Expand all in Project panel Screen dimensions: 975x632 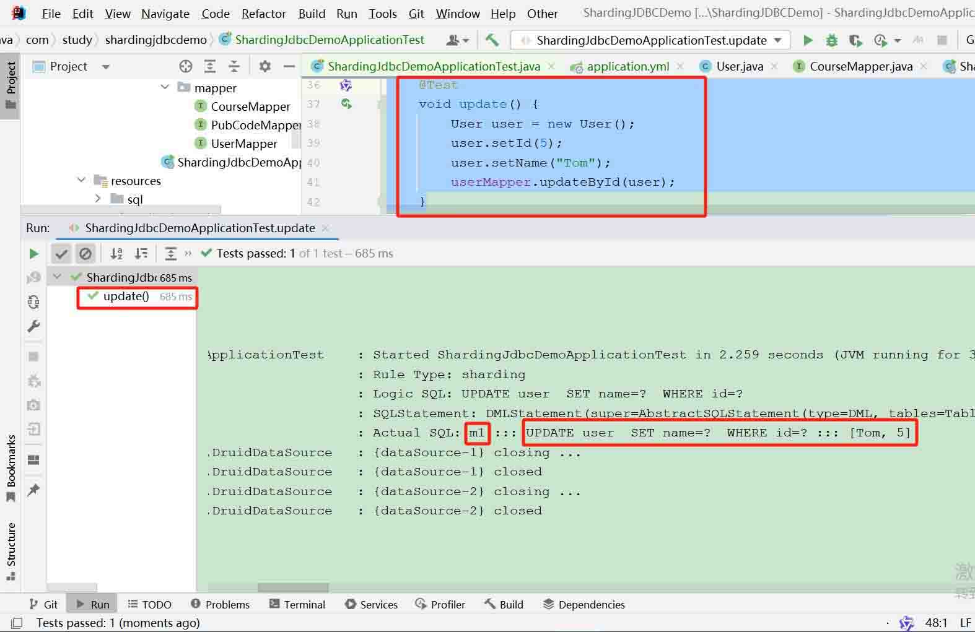(210, 66)
